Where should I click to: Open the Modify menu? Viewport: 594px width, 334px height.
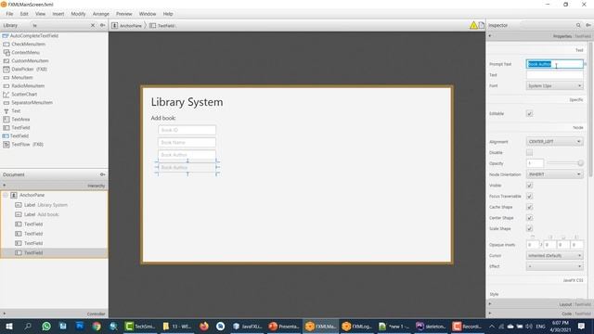tap(78, 14)
